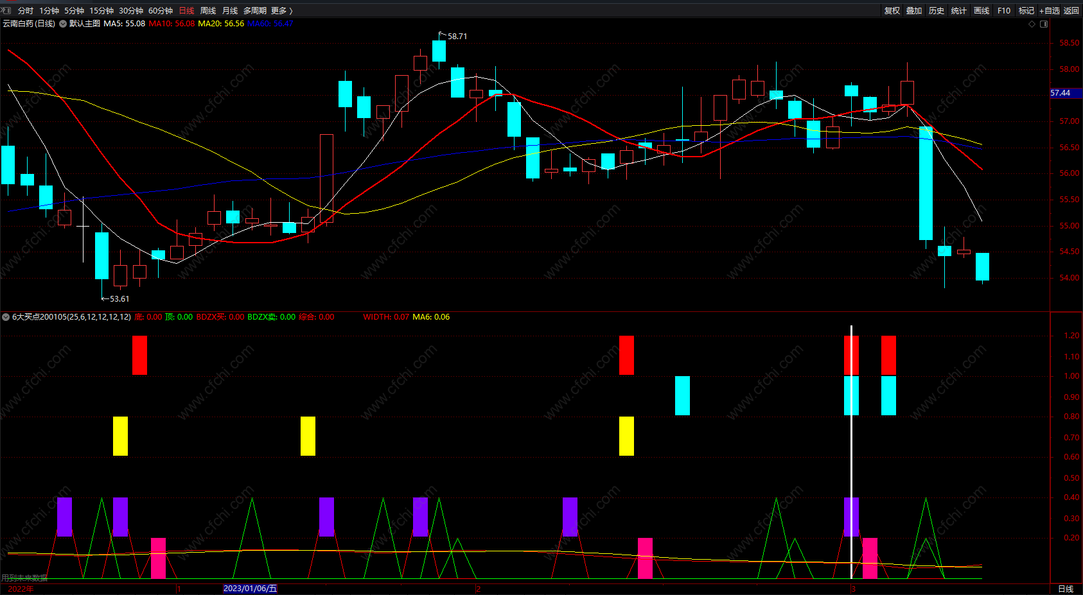Click the BDZX买: 0.00 value
Screen dimensions: 1083x595
220,317
